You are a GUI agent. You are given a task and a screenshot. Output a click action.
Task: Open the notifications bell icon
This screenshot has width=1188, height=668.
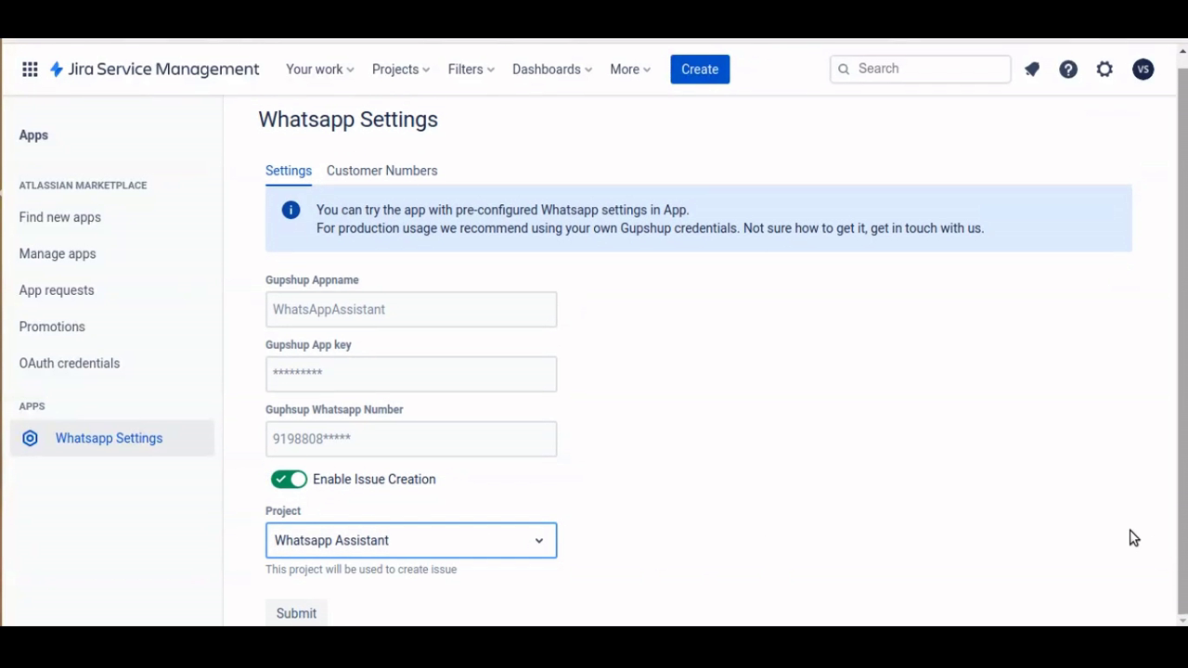1032,70
